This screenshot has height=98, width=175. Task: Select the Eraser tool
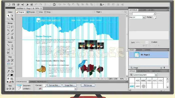coord(12,34)
